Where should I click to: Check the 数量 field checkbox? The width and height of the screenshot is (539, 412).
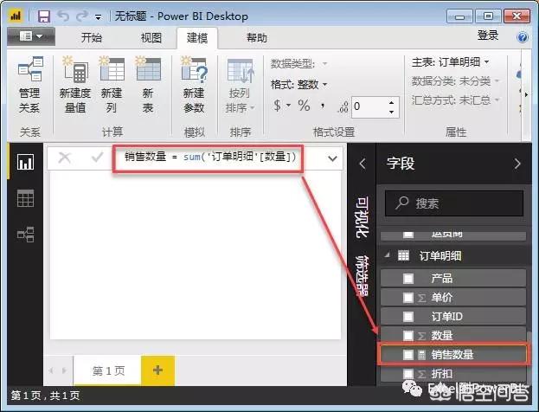pyautogui.click(x=408, y=336)
